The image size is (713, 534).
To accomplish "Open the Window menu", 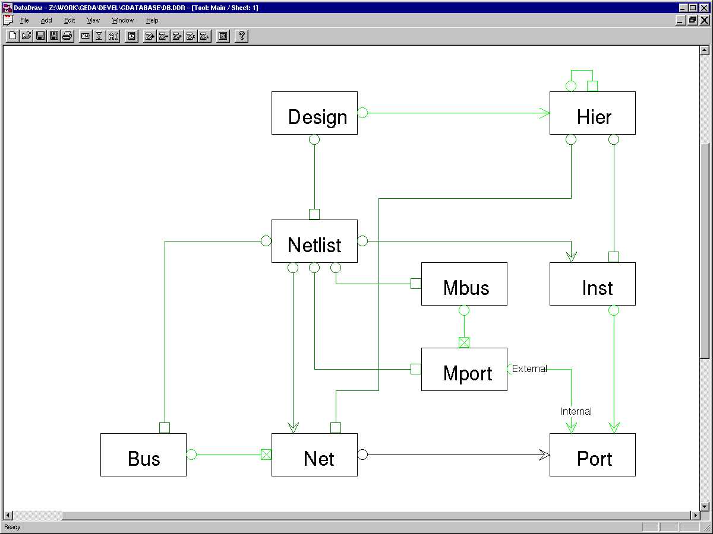I will coord(123,20).
